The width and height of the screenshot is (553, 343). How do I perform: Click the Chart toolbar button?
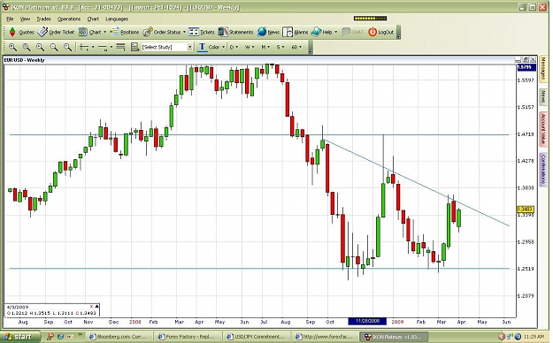(x=90, y=32)
